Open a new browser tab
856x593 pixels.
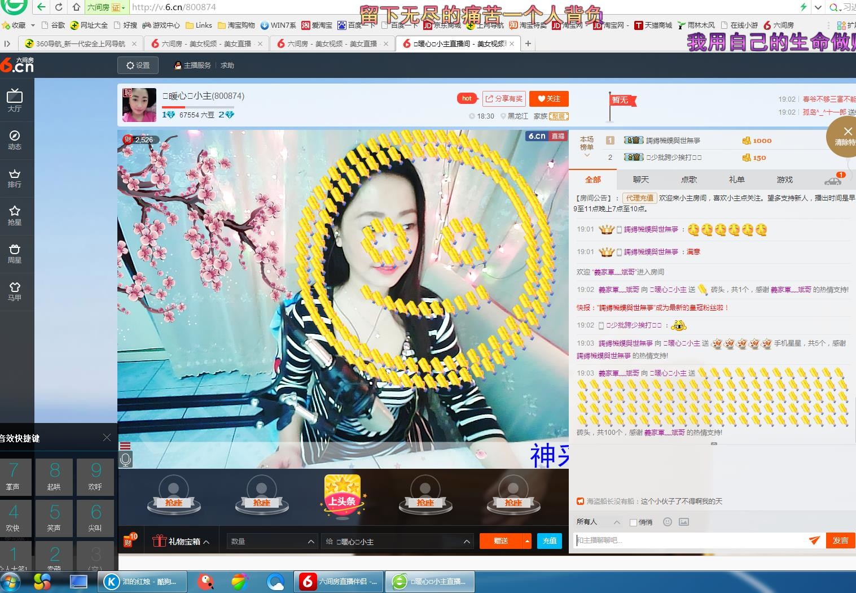tap(528, 43)
